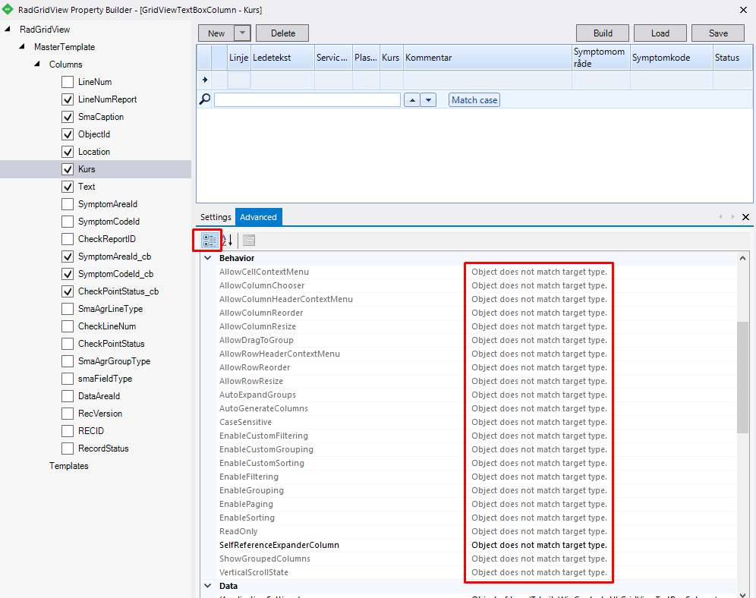The width and height of the screenshot is (756, 598).
Task: Click the RadGridView app icon in title bar
Action: click(x=8, y=9)
